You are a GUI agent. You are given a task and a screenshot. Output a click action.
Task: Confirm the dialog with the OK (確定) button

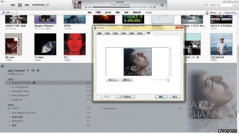[x=161, y=97]
